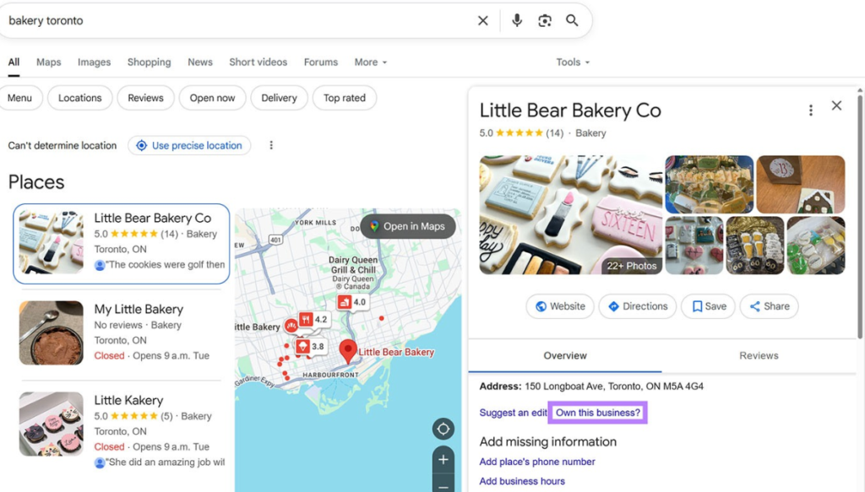Click the magnifying glass search icon
Image resolution: width=865 pixels, height=492 pixels.
(572, 21)
